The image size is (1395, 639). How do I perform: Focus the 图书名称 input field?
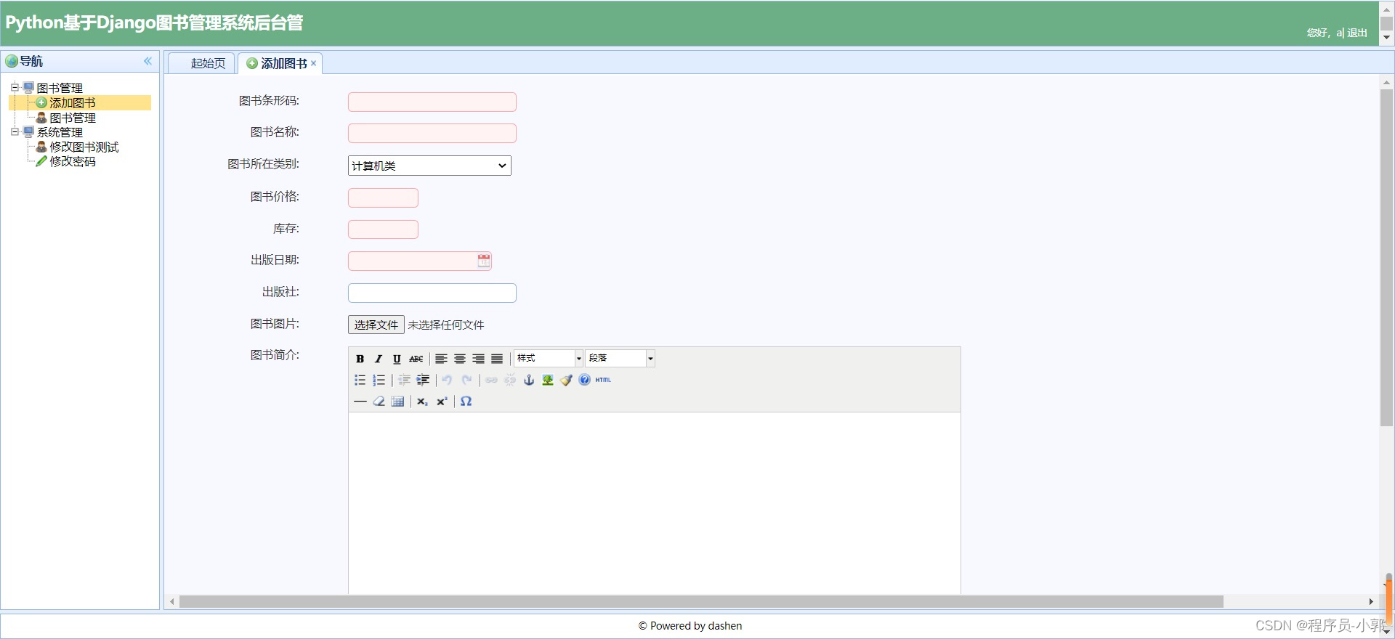tap(432, 133)
